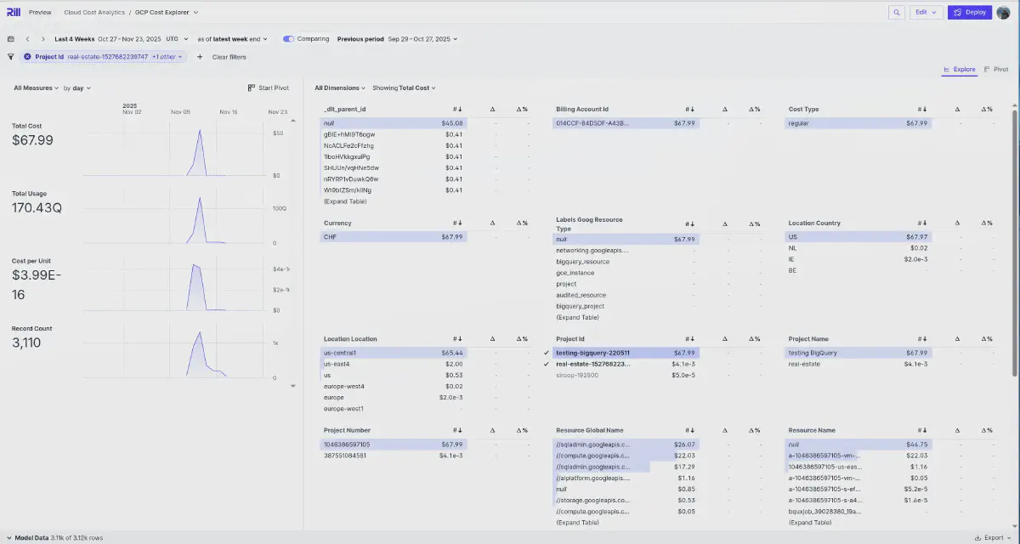This screenshot has height=544, width=1020.
Task: Sort Resource Name by delta
Action: (x=957, y=431)
